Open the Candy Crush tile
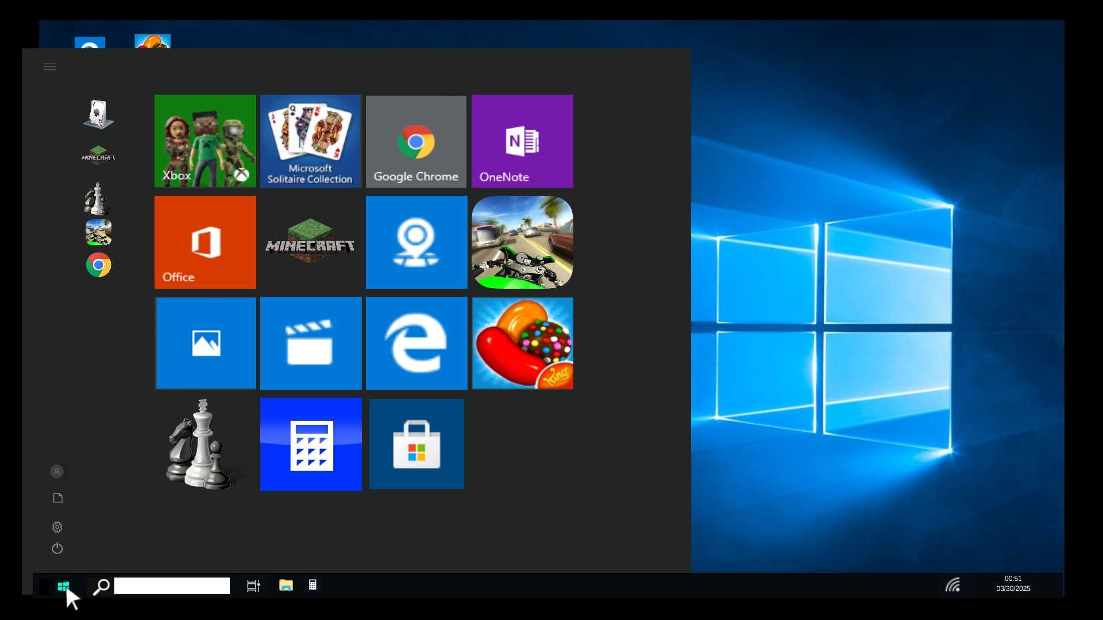Screen dimensions: 1103x620 [x=522, y=343]
